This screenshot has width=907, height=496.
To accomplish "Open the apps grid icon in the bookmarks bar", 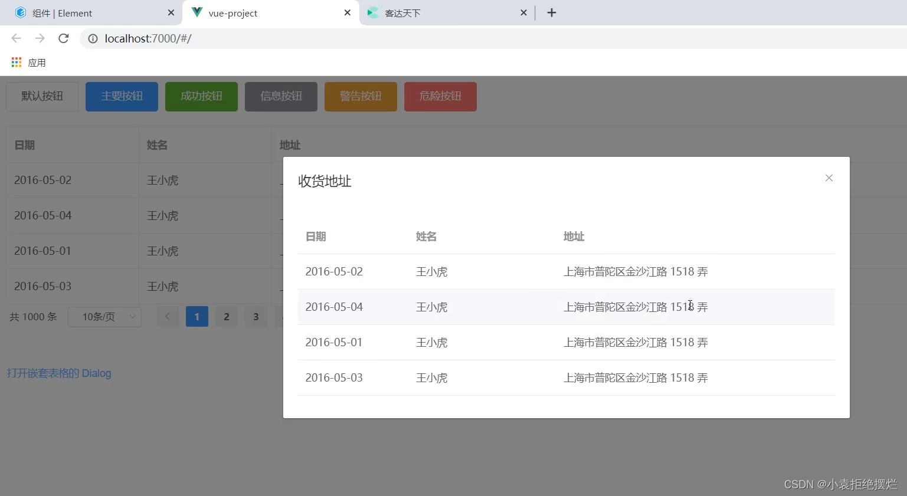I will [x=17, y=63].
